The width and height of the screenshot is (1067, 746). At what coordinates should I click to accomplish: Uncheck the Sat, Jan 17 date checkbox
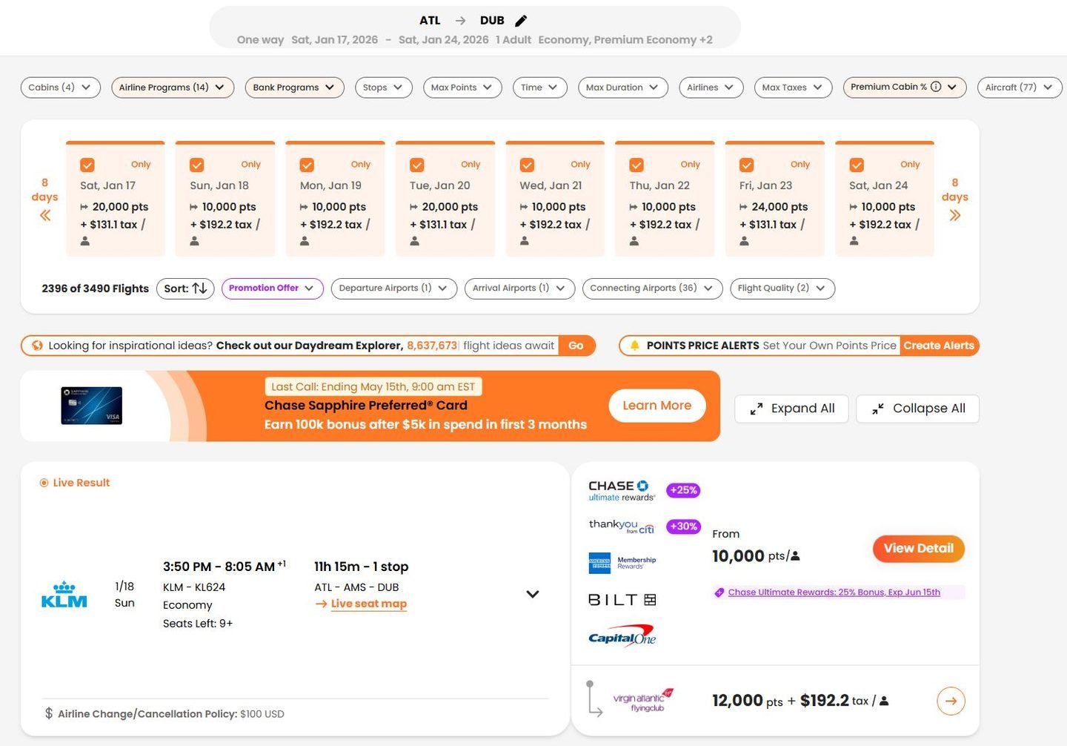point(87,165)
